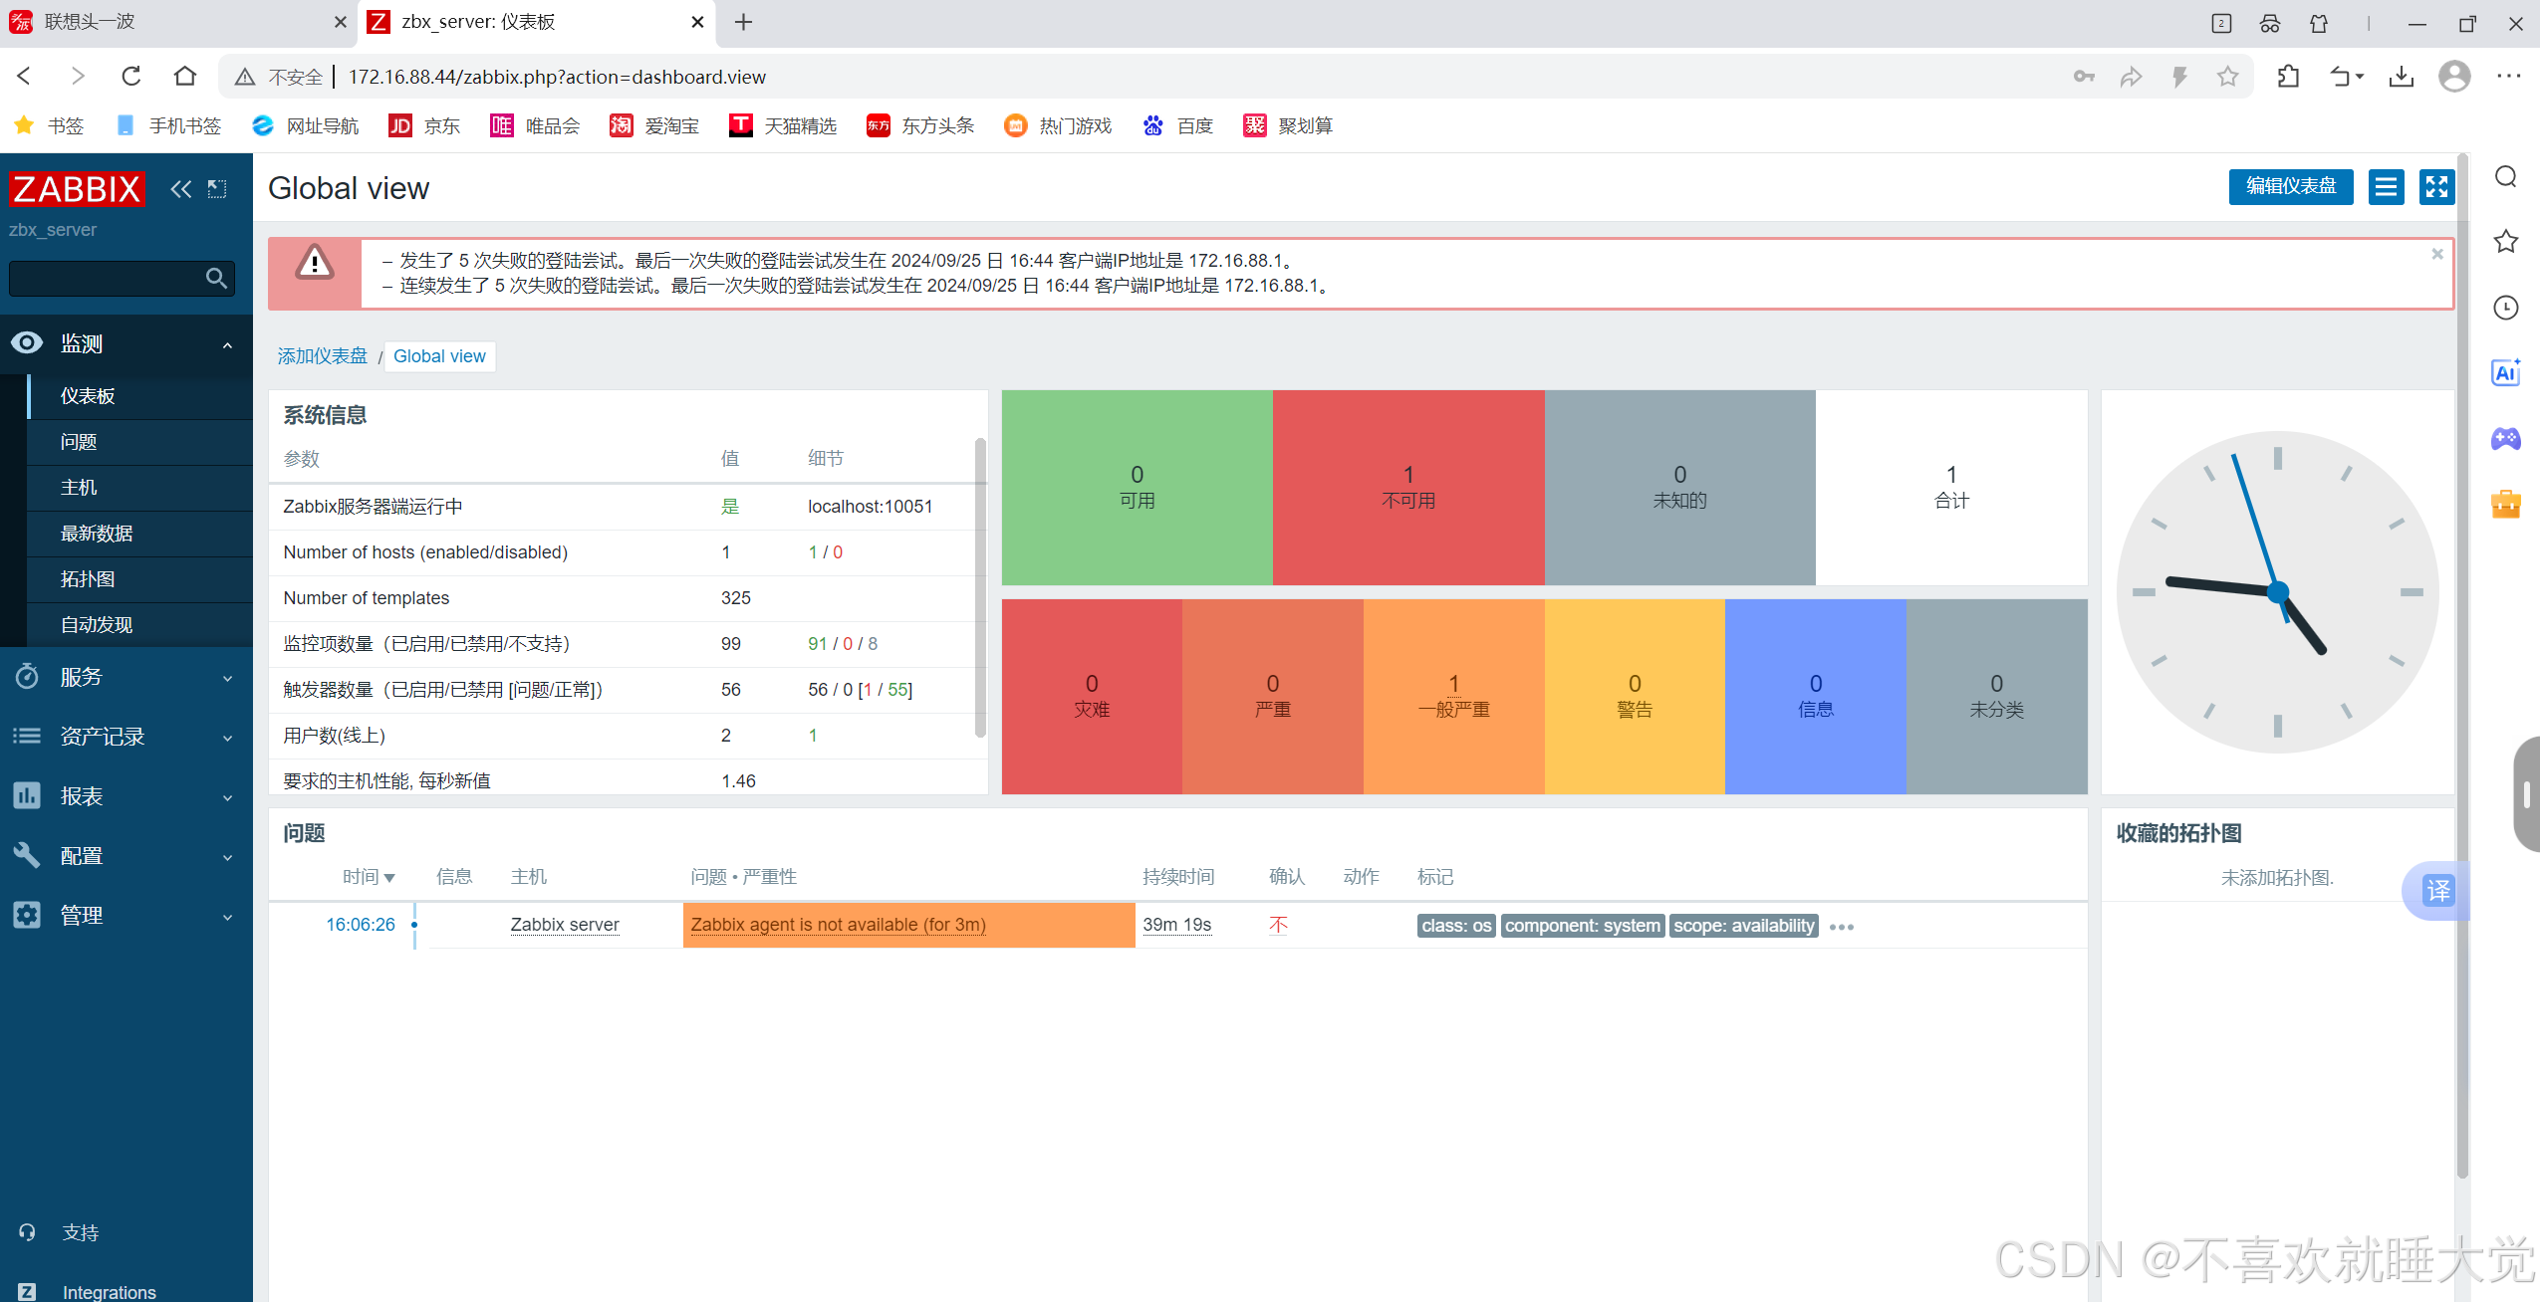Click the sidebar hide icon next to the chevrons

click(x=217, y=189)
